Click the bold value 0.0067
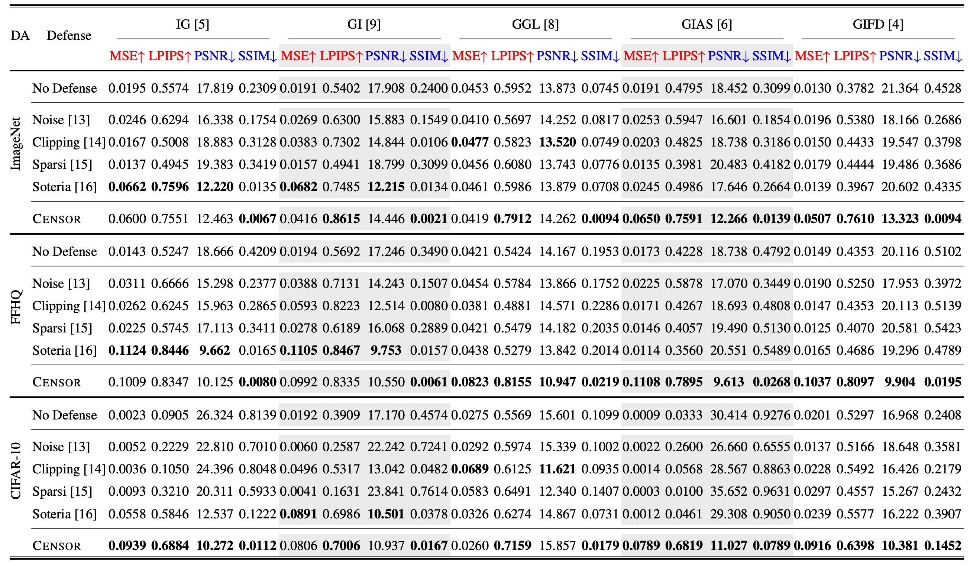Image resolution: width=973 pixels, height=566 pixels. [x=258, y=219]
